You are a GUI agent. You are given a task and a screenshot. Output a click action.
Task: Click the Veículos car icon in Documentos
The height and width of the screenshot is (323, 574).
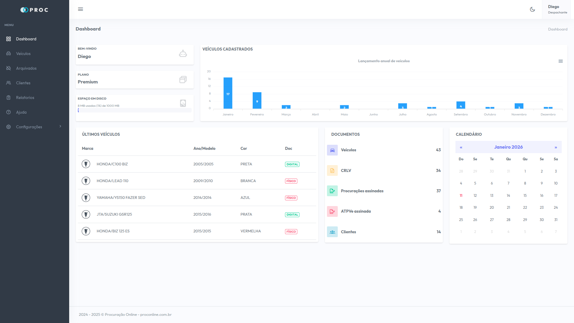pyautogui.click(x=332, y=150)
